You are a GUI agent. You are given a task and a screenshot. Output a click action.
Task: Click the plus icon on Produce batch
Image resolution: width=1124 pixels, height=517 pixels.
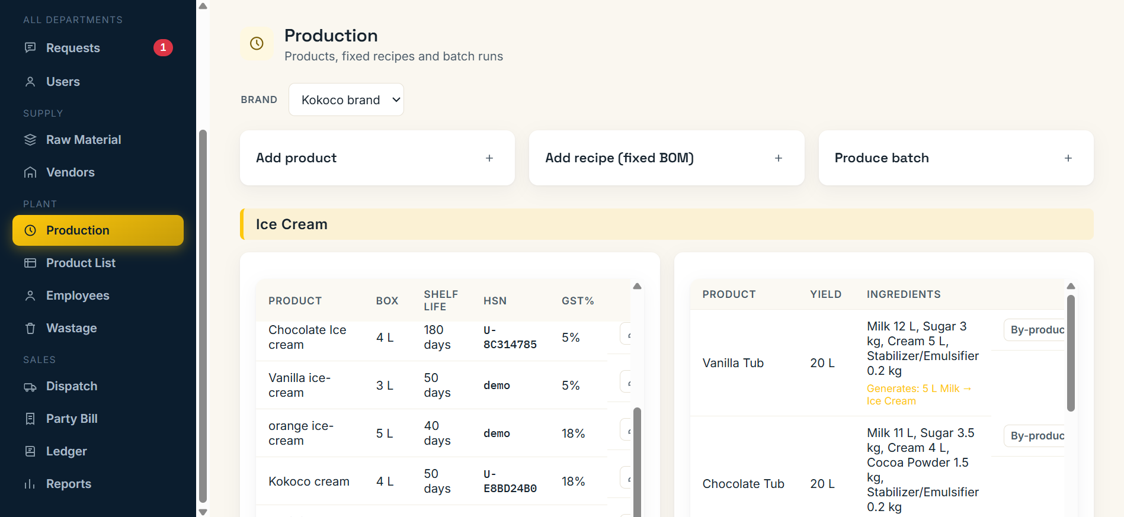click(1068, 158)
